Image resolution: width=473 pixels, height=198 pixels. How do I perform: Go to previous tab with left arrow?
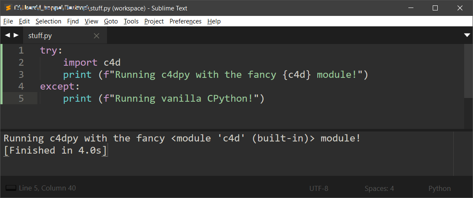point(7,36)
